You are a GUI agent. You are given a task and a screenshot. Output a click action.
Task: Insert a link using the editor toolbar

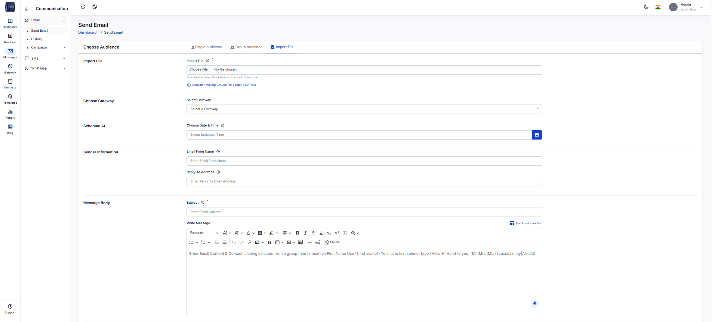click(249, 243)
